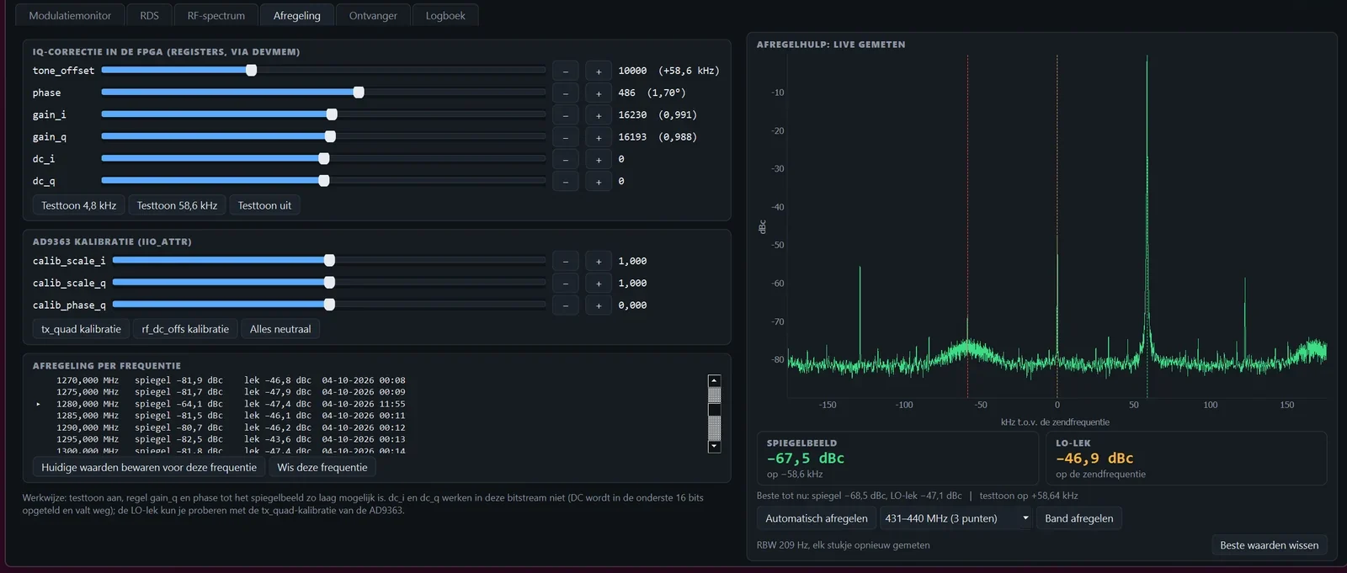Increase phase with its plus button
This screenshot has width=1347, height=573.
[x=599, y=93]
